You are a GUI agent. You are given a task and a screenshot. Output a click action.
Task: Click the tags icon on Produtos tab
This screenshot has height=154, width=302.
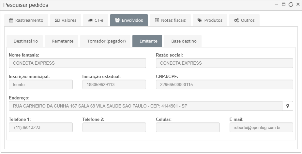tap(200, 20)
